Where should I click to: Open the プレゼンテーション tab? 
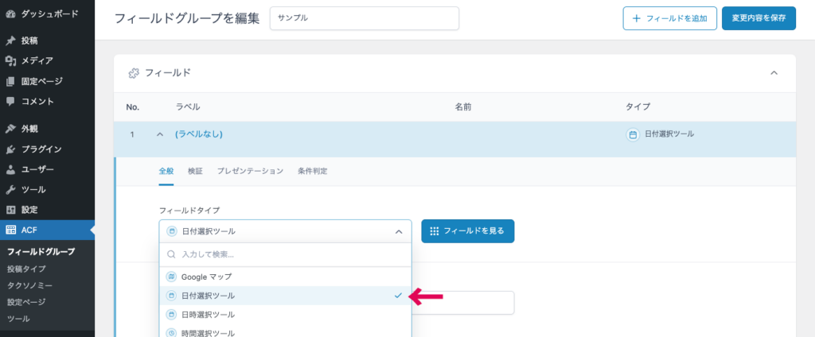pyautogui.click(x=250, y=171)
